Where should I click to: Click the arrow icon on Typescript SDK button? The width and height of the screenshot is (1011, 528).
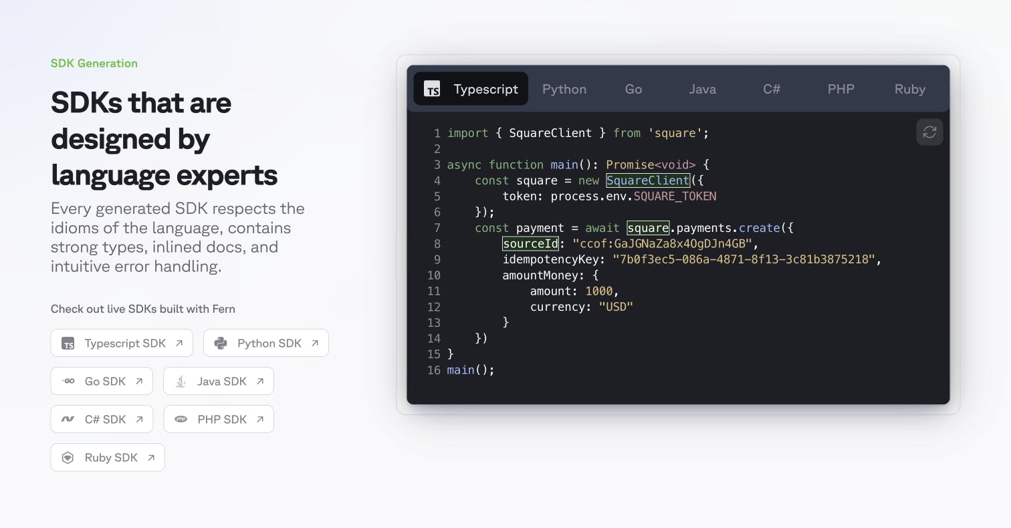coord(179,344)
